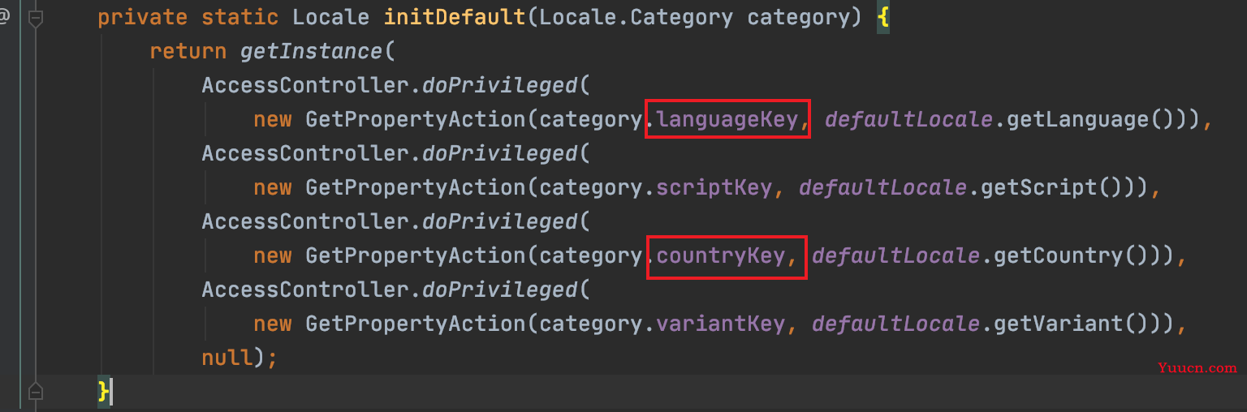Image resolution: width=1247 pixels, height=412 pixels.
Task: Click the 'private' keyword
Action: pyautogui.click(x=143, y=17)
